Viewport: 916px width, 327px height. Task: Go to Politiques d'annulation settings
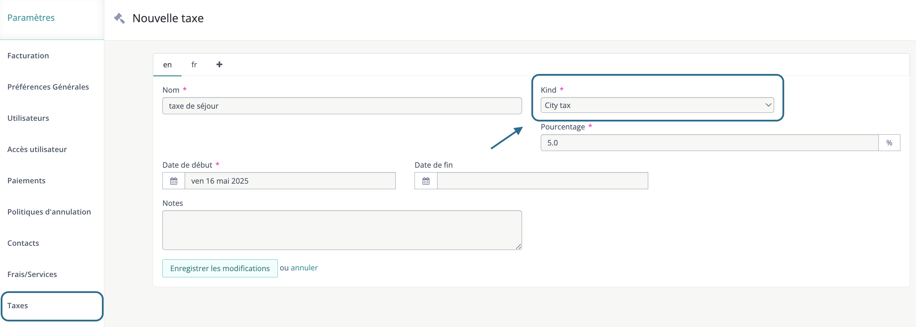point(49,212)
